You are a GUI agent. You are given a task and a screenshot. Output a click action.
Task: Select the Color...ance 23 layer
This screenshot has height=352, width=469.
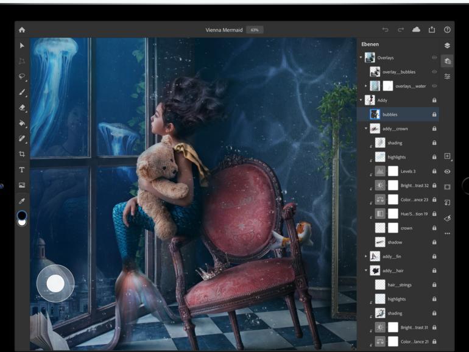click(398, 200)
